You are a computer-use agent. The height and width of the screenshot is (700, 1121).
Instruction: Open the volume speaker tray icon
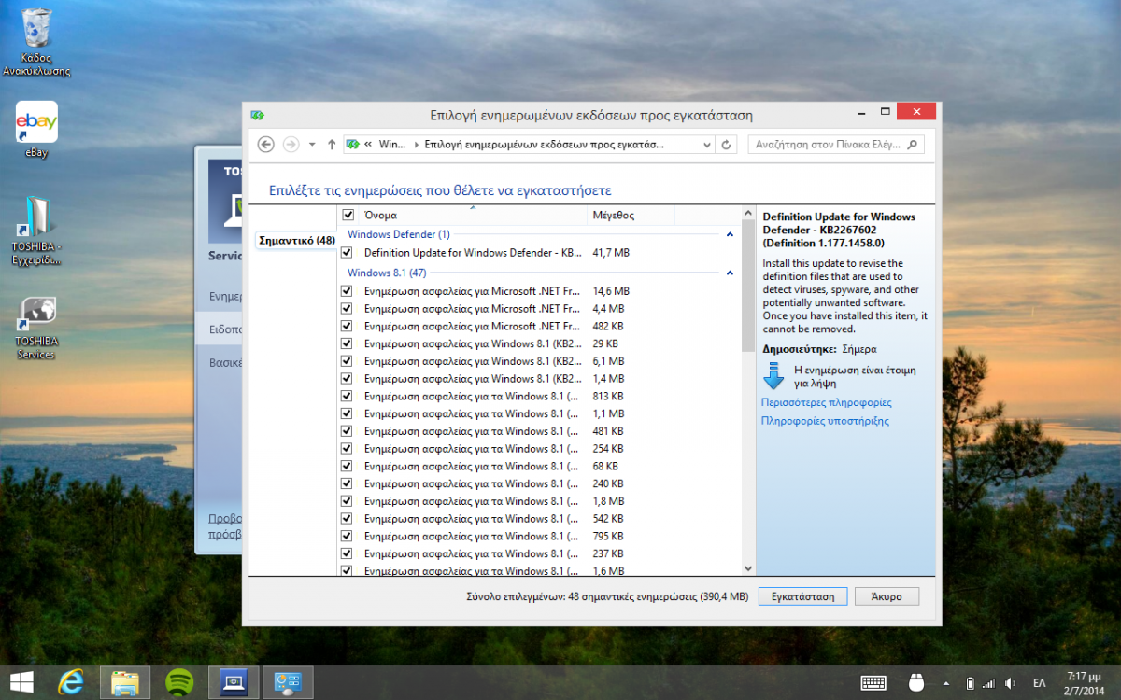point(1010,682)
